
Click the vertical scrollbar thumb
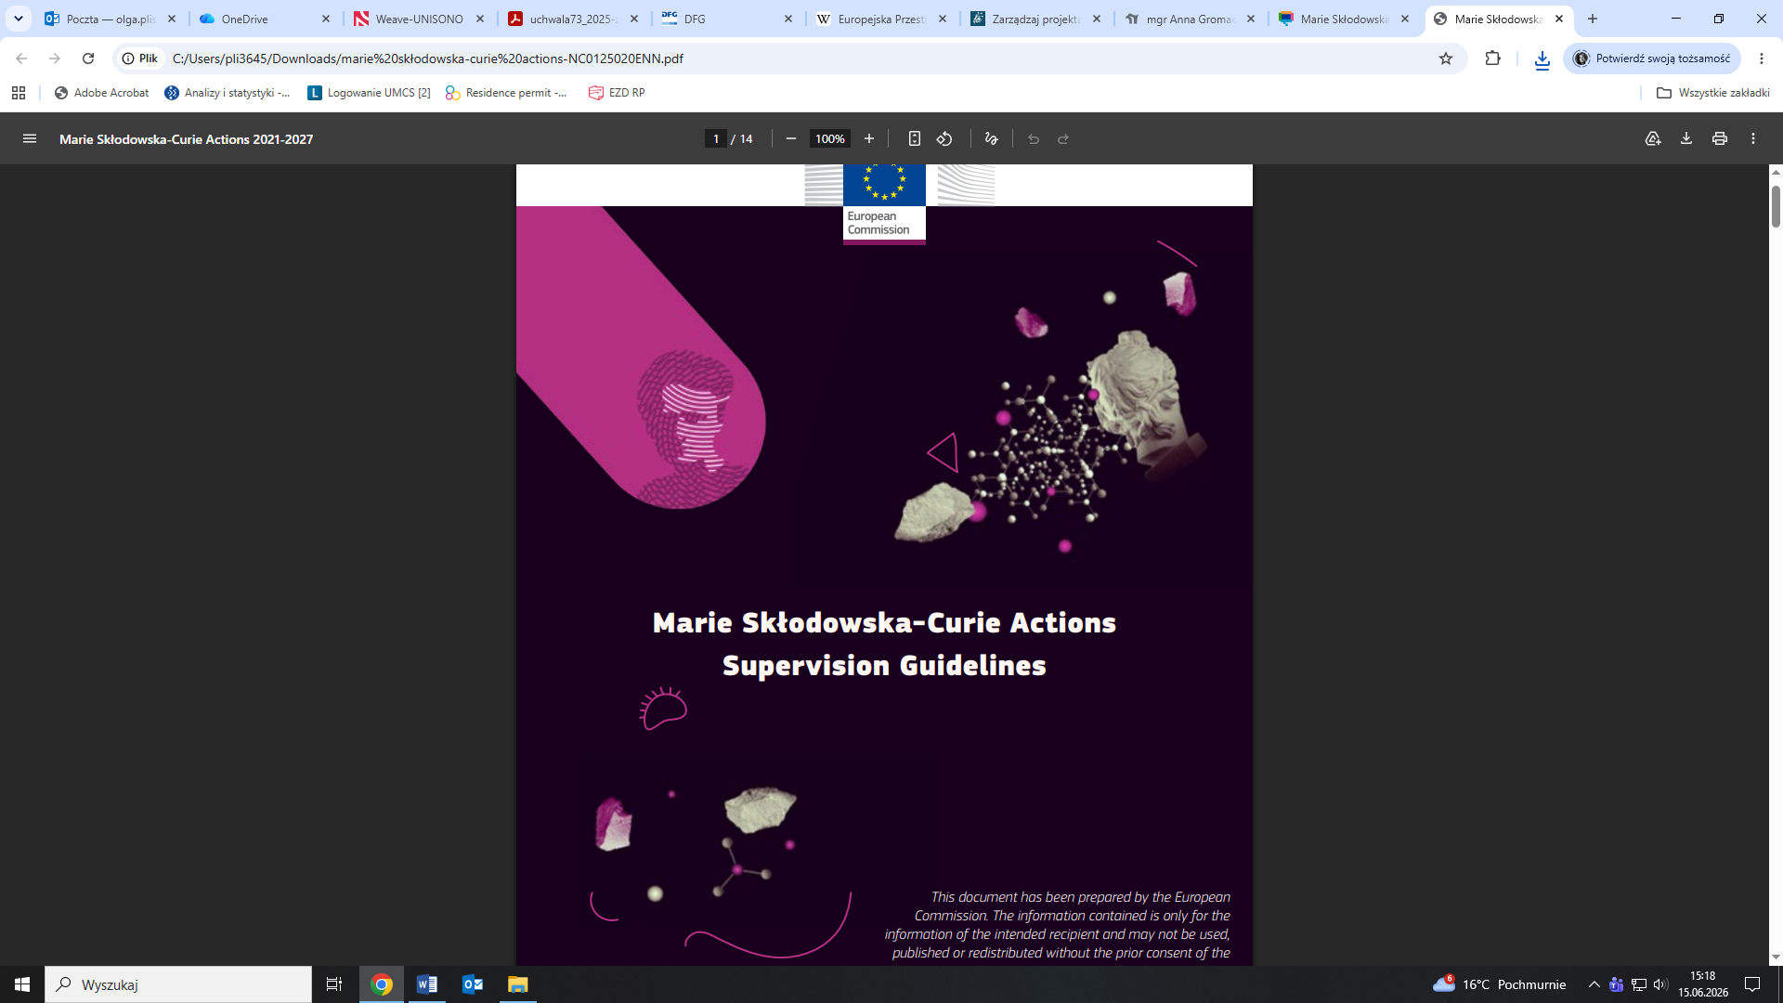(x=1776, y=206)
